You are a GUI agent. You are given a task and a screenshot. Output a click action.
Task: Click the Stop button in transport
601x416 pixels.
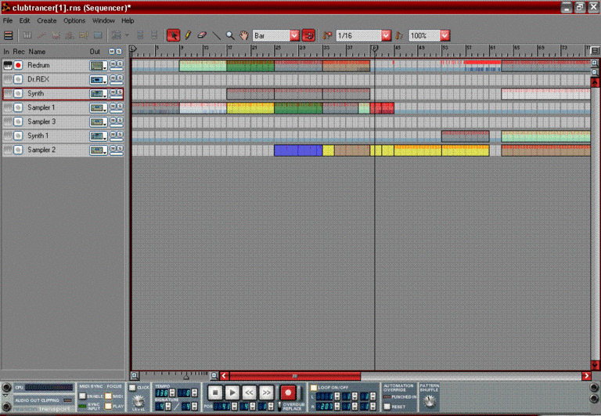pyautogui.click(x=215, y=392)
